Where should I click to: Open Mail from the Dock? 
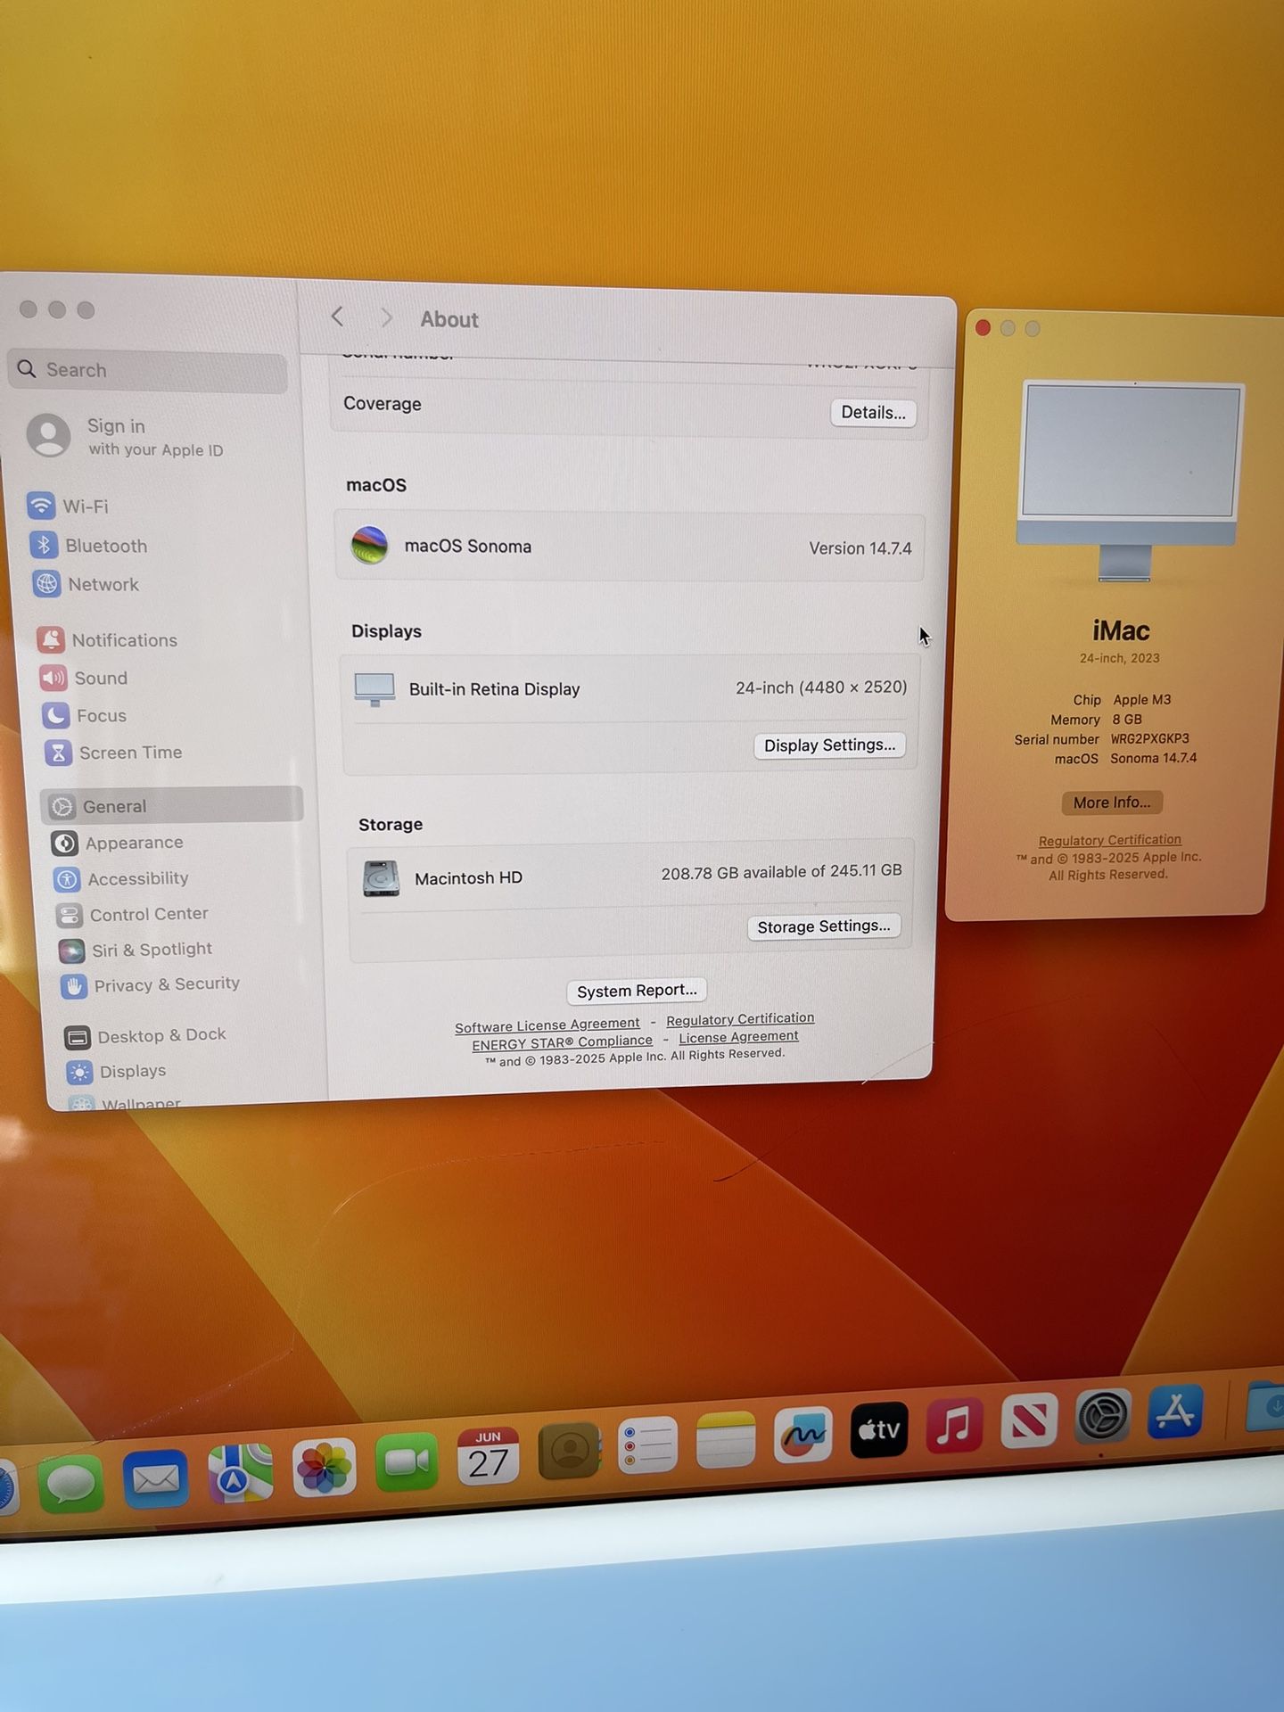pyautogui.click(x=154, y=1479)
